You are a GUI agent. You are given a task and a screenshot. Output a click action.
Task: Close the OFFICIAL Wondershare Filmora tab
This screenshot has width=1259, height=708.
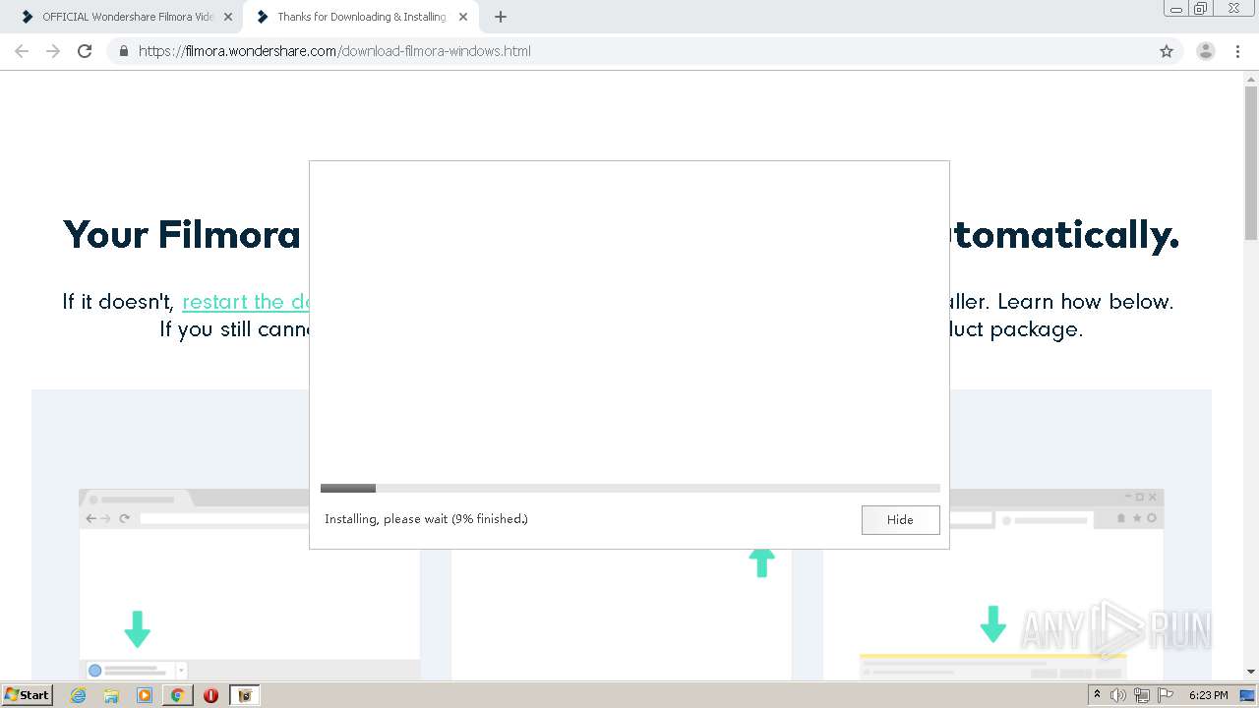[x=228, y=17]
